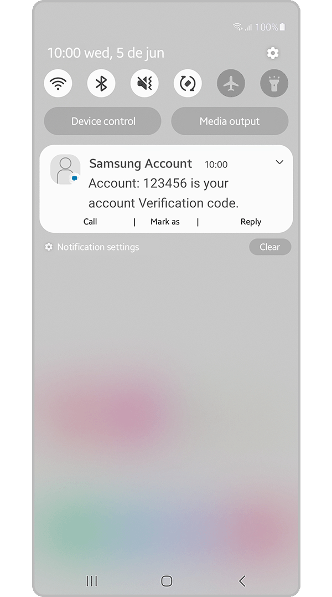Turn on the flashlight

(x=274, y=83)
